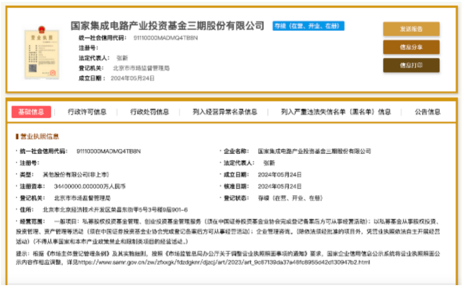This screenshot has height=294, width=467.
Task: Select the 基础信息 tab
Action: 31,112
